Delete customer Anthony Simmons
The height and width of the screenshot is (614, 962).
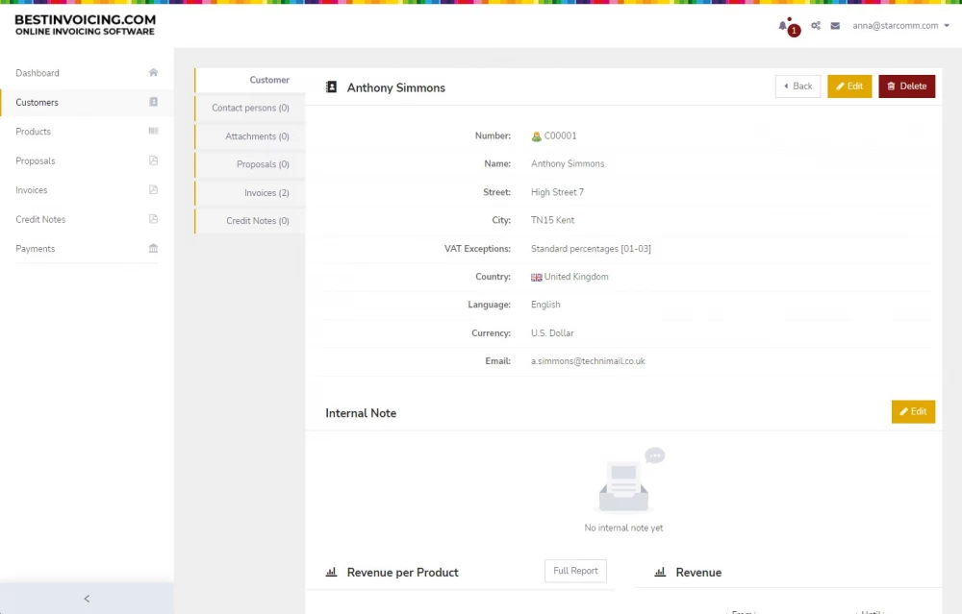pos(906,86)
